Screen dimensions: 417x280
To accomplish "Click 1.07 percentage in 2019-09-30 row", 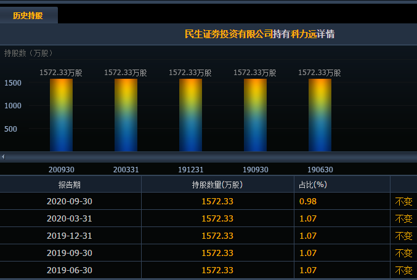I will click(x=308, y=253).
